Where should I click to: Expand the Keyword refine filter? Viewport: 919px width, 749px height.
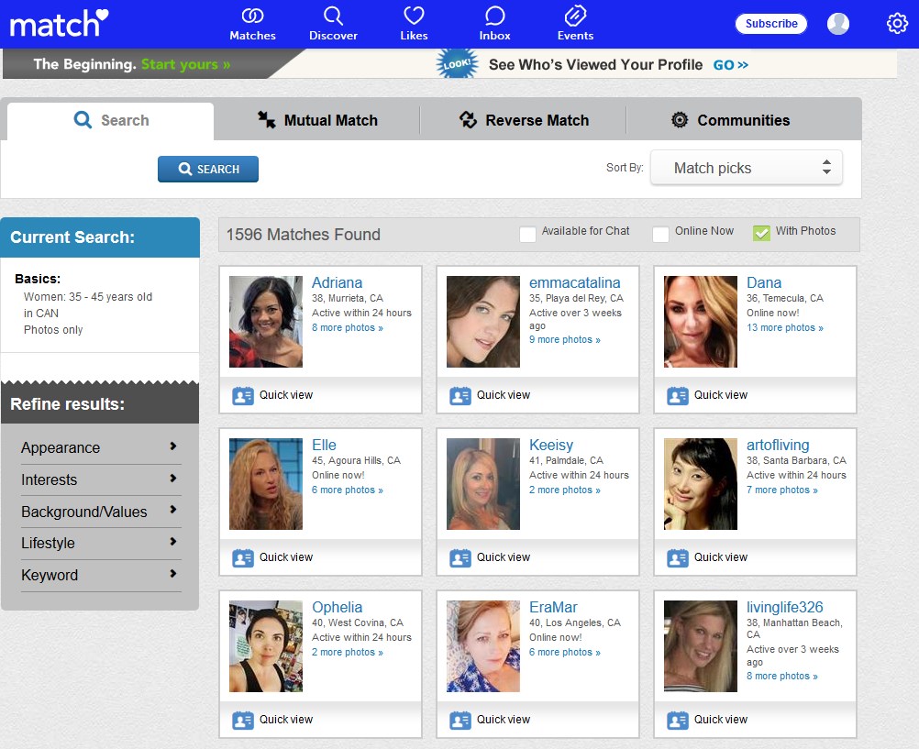(x=101, y=576)
